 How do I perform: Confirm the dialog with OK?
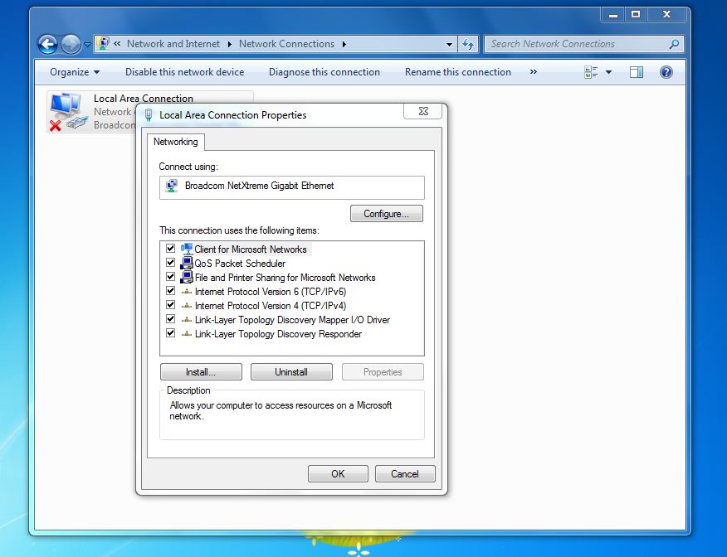[x=338, y=473]
